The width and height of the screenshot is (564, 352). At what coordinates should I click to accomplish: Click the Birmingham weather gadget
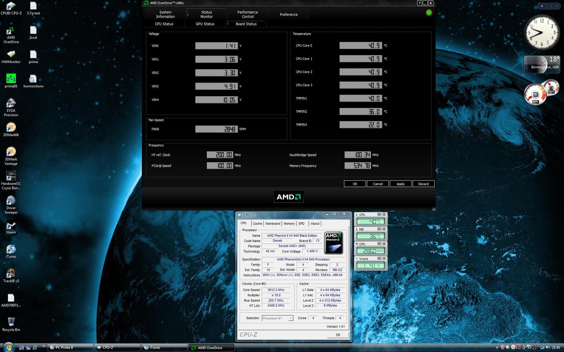(x=542, y=64)
